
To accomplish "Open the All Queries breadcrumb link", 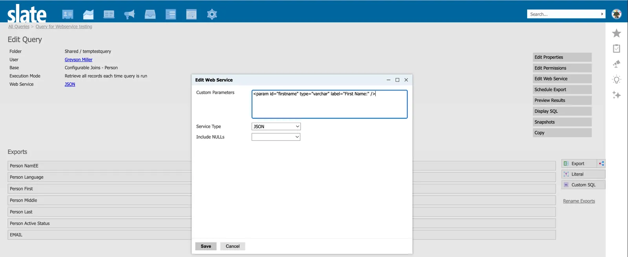I will (x=19, y=27).
